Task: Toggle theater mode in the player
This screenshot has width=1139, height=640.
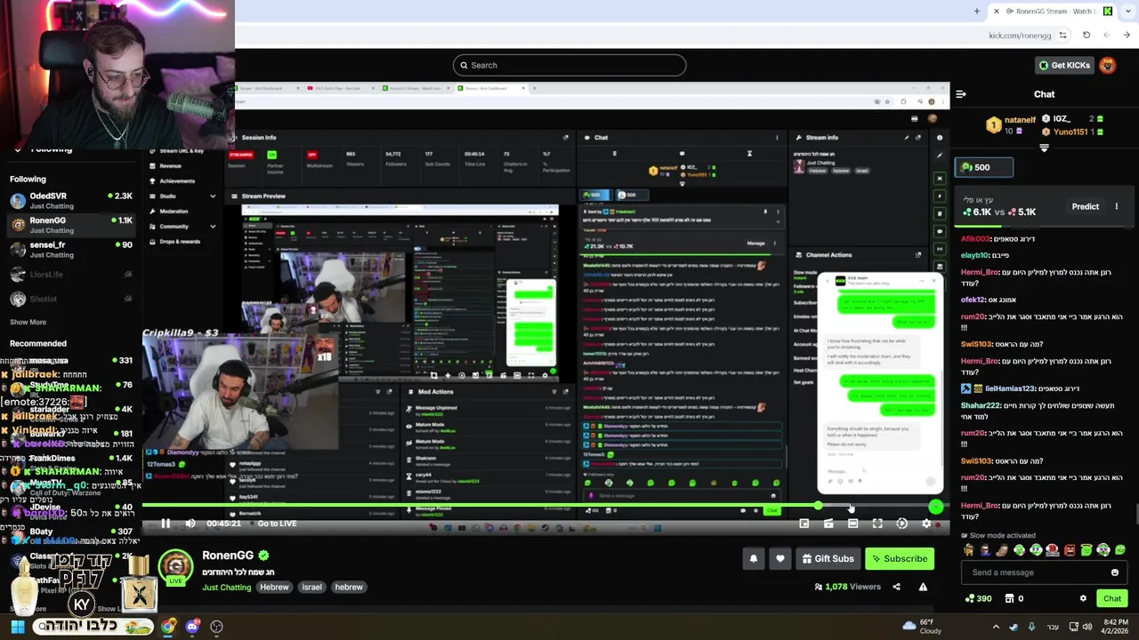Action: pos(852,524)
